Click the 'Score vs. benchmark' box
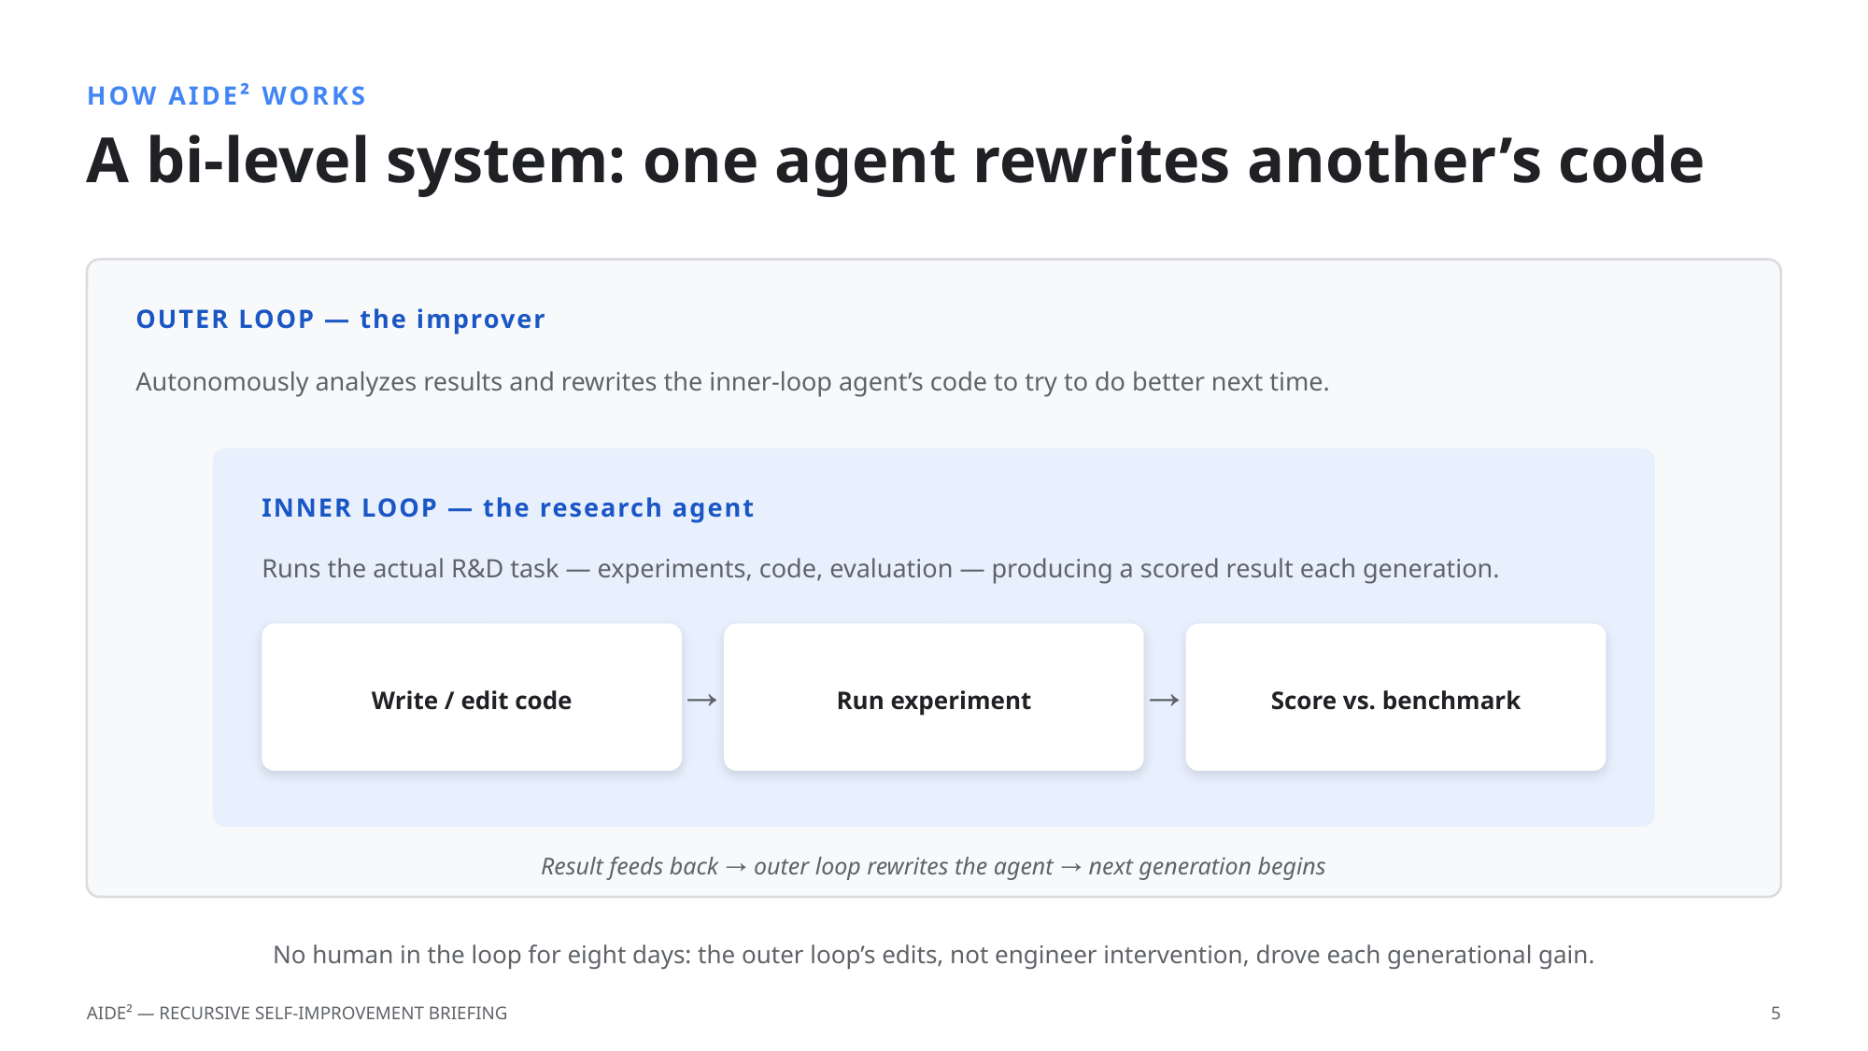The width and height of the screenshot is (1868, 1051). point(1395,697)
